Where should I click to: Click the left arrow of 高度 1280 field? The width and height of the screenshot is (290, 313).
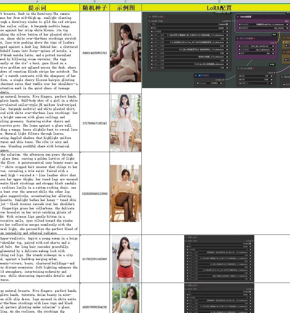click(240, 80)
